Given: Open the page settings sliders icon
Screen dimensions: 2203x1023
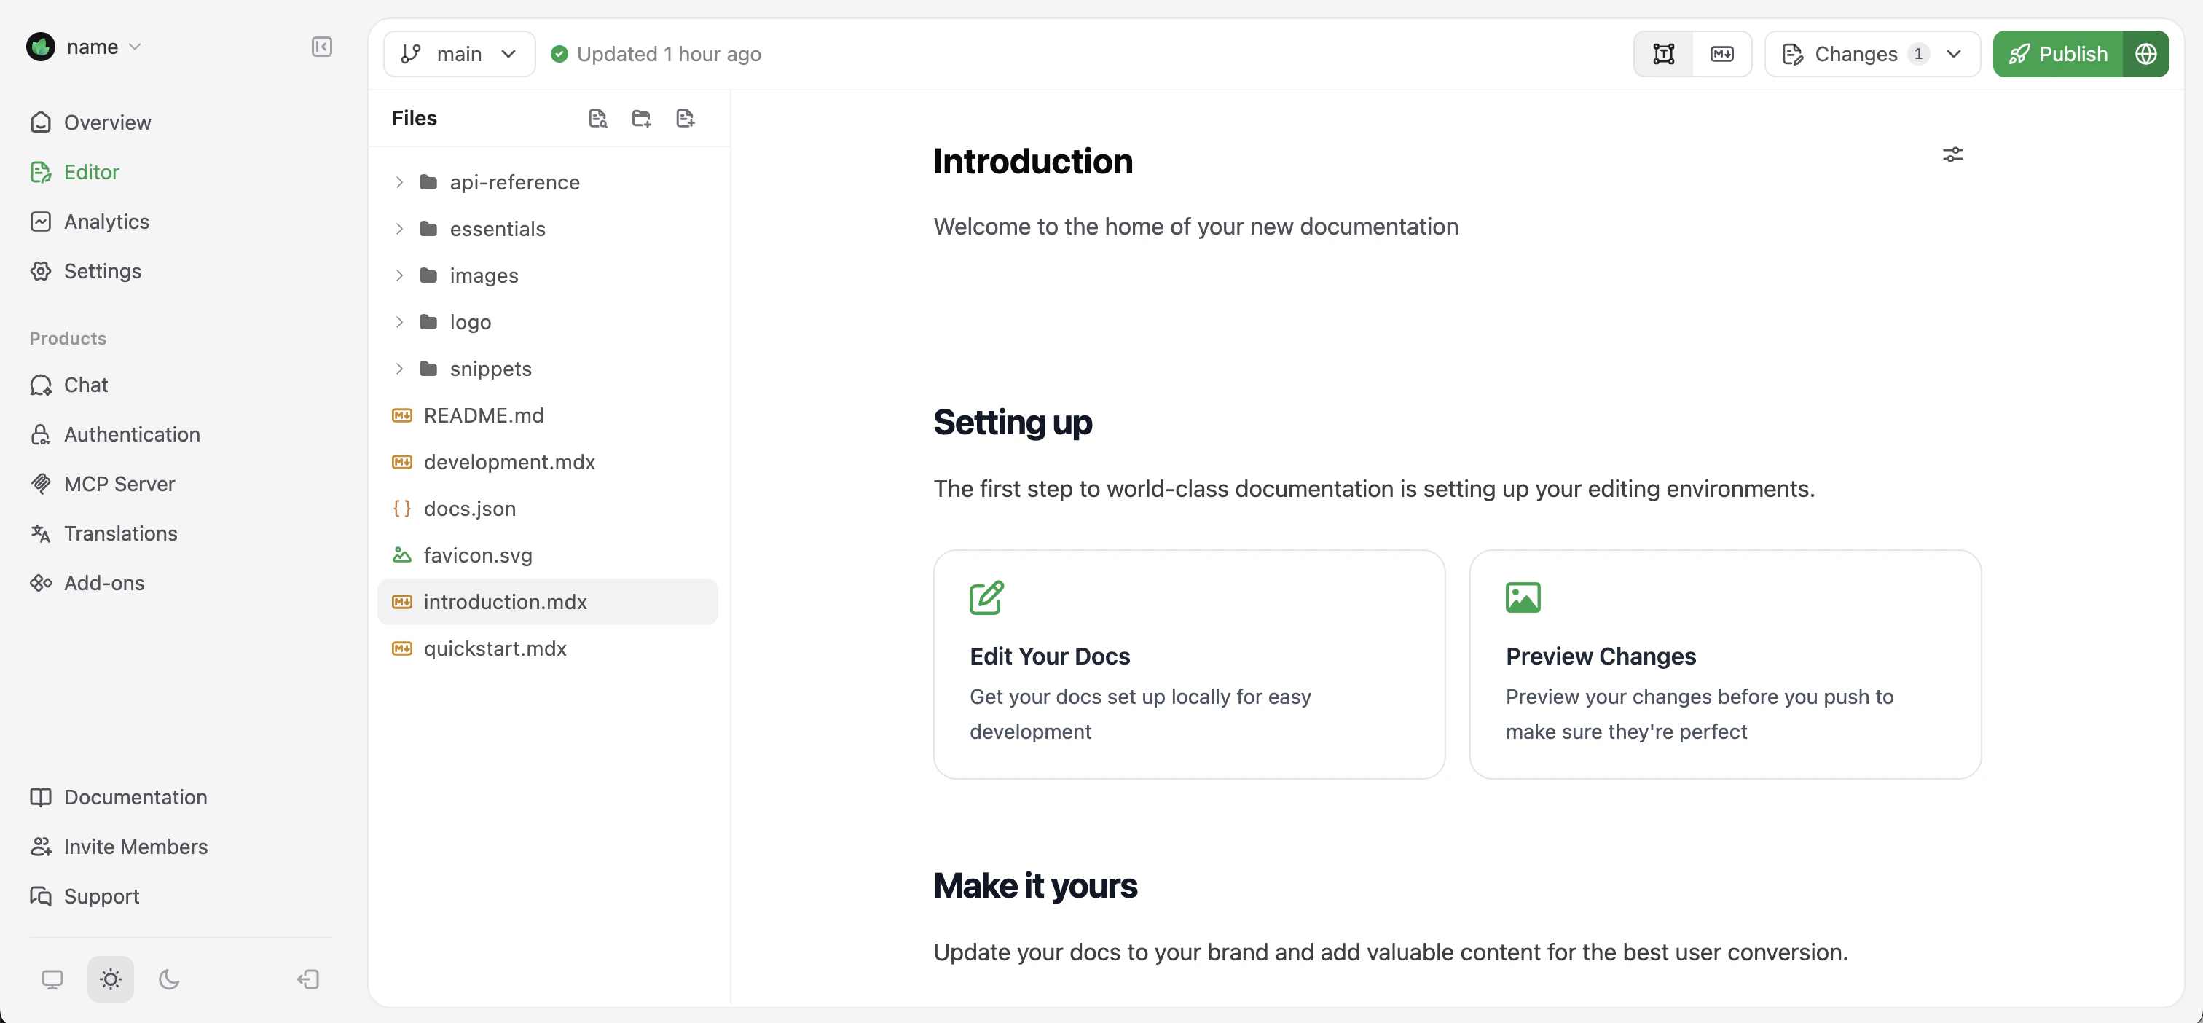Looking at the screenshot, I should click(x=1953, y=154).
